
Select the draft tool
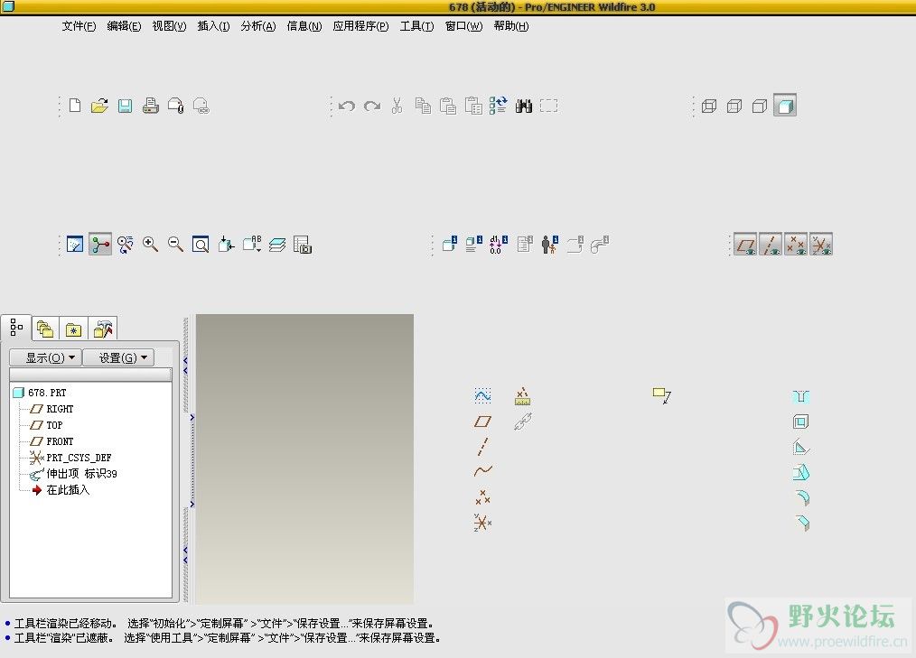coord(801,472)
